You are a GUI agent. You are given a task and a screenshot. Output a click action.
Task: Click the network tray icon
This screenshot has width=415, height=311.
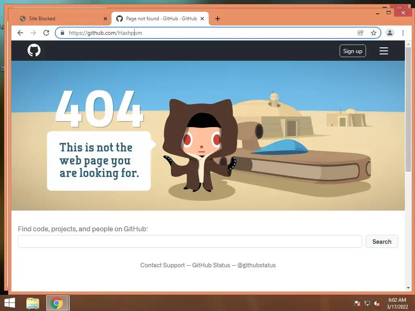coord(367,303)
